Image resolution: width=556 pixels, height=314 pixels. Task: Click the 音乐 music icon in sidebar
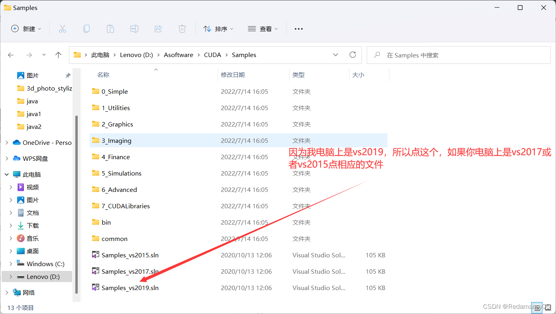(21, 238)
